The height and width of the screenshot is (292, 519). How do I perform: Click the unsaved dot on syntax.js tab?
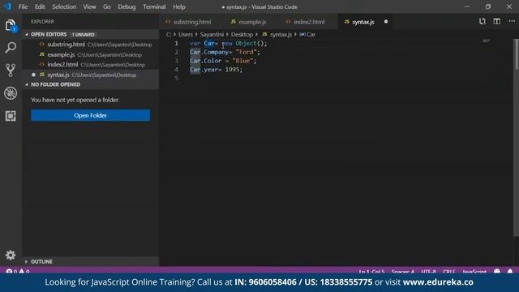[386, 22]
